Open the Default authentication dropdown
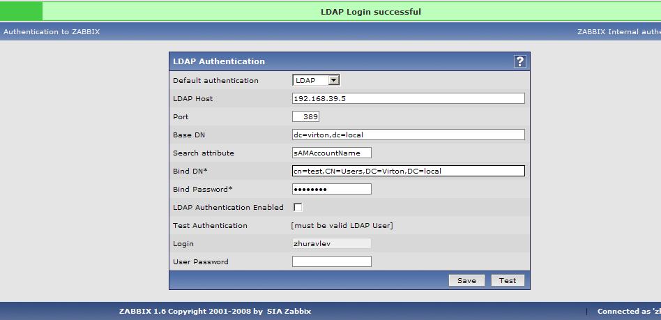661x320 pixels. click(x=316, y=81)
